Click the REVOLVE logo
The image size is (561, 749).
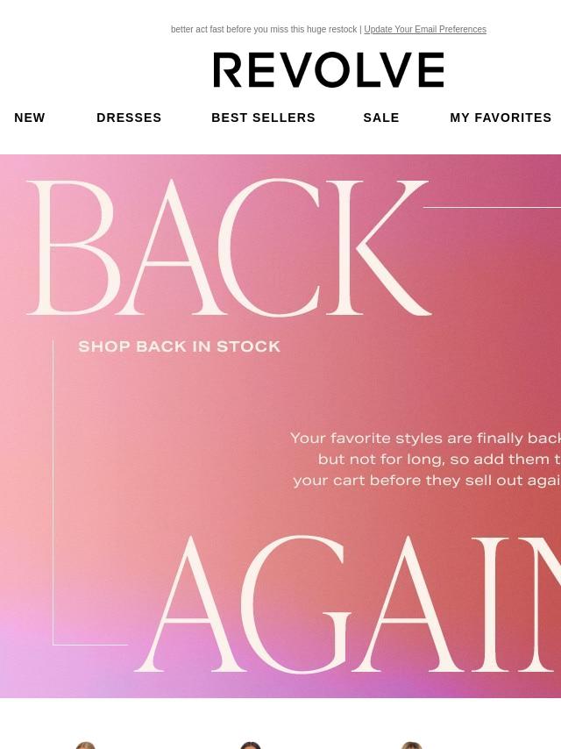(329, 70)
